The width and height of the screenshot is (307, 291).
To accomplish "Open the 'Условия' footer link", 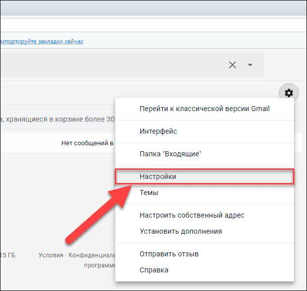I will [x=51, y=255].
